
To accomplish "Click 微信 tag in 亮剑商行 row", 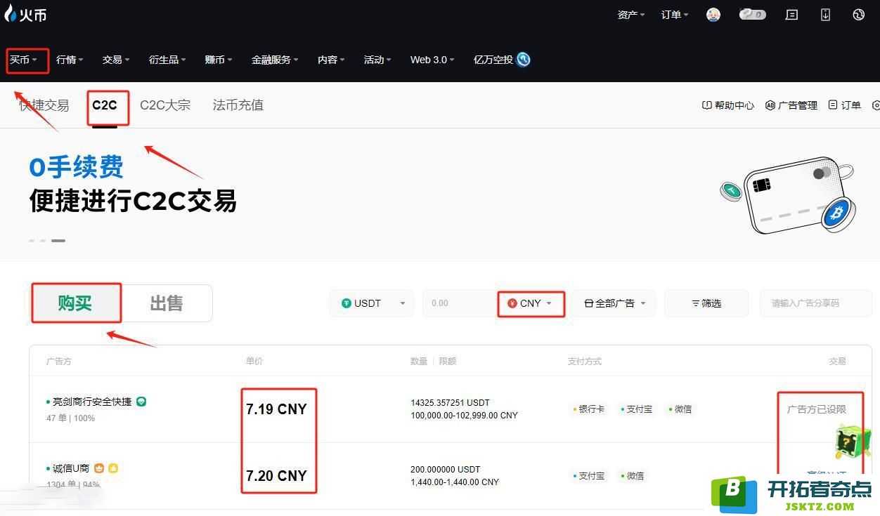I will point(680,409).
